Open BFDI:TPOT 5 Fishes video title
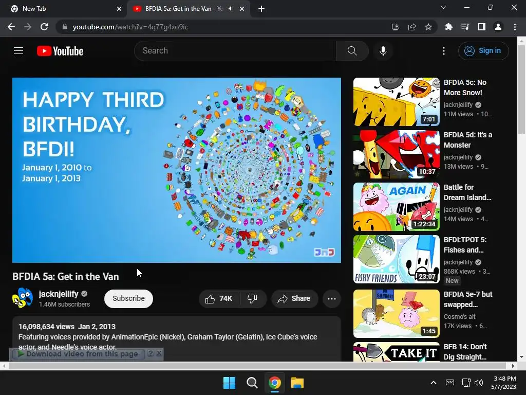The image size is (526, 395). [465, 245]
